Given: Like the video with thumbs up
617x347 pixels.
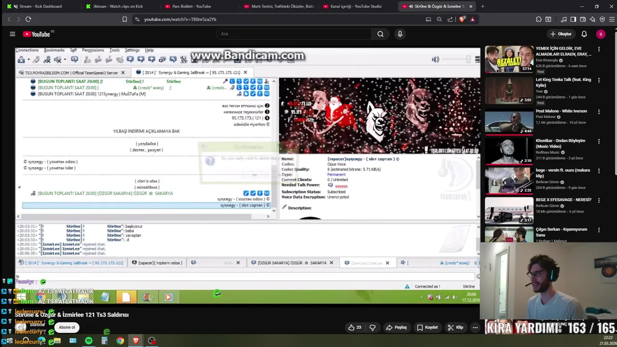Looking at the screenshot, I should 354,327.
